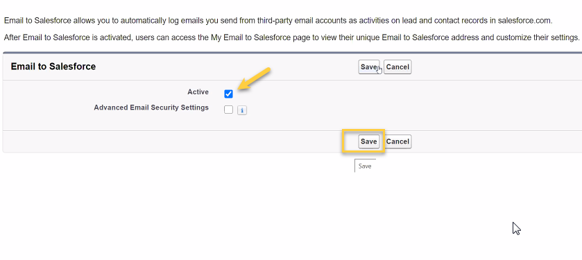Click the top Save button
This screenshot has height=260, width=582.
368,67
